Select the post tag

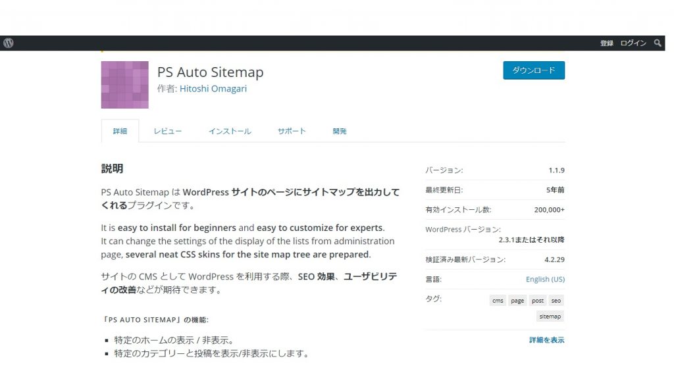(x=538, y=300)
